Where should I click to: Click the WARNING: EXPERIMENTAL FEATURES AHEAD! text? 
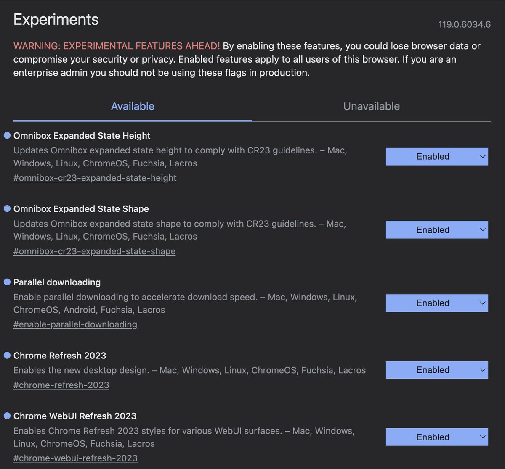click(117, 46)
